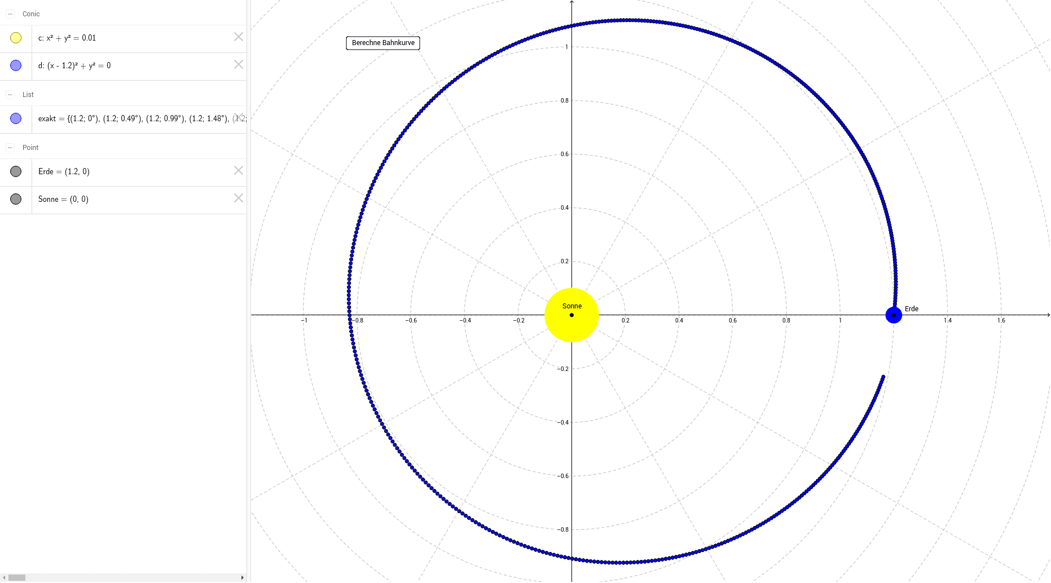Viewport: 1051px width, 583px height.
Task: Click the Conic section heading
Action: click(x=31, y=14)
